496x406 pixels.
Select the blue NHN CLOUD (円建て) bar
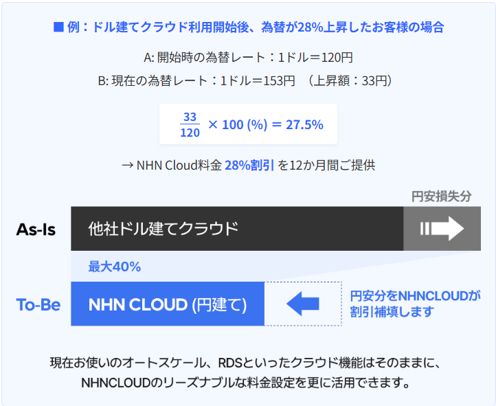click(168, 304)
